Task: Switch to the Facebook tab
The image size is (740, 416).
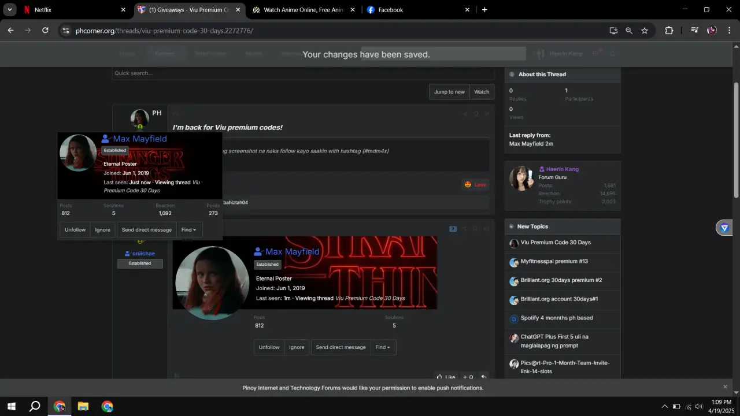Action: pyautogui.click(x=419, y=10)
